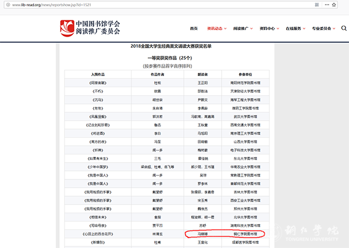The width and height of the screenshot is (349, 248).
Task: Click the red library society logo
Action: (x=67, y=28)
